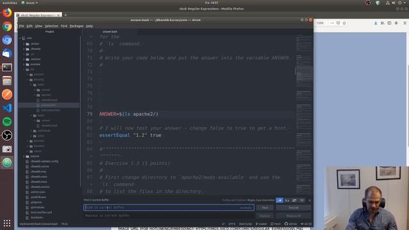Launch Visual Studio Code from the dock
This screenshot has height=230, width=409.
(7, 108)
